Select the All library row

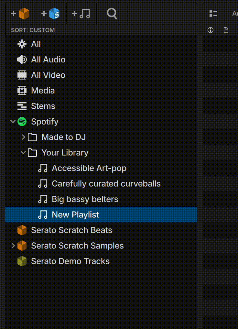[101, 44]
